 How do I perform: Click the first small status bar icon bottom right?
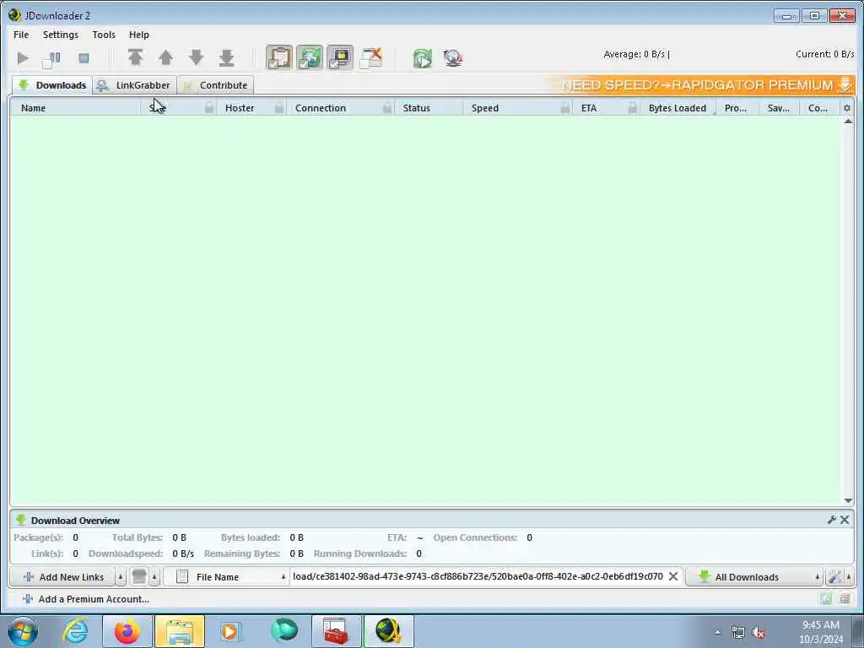pos(825,599)
